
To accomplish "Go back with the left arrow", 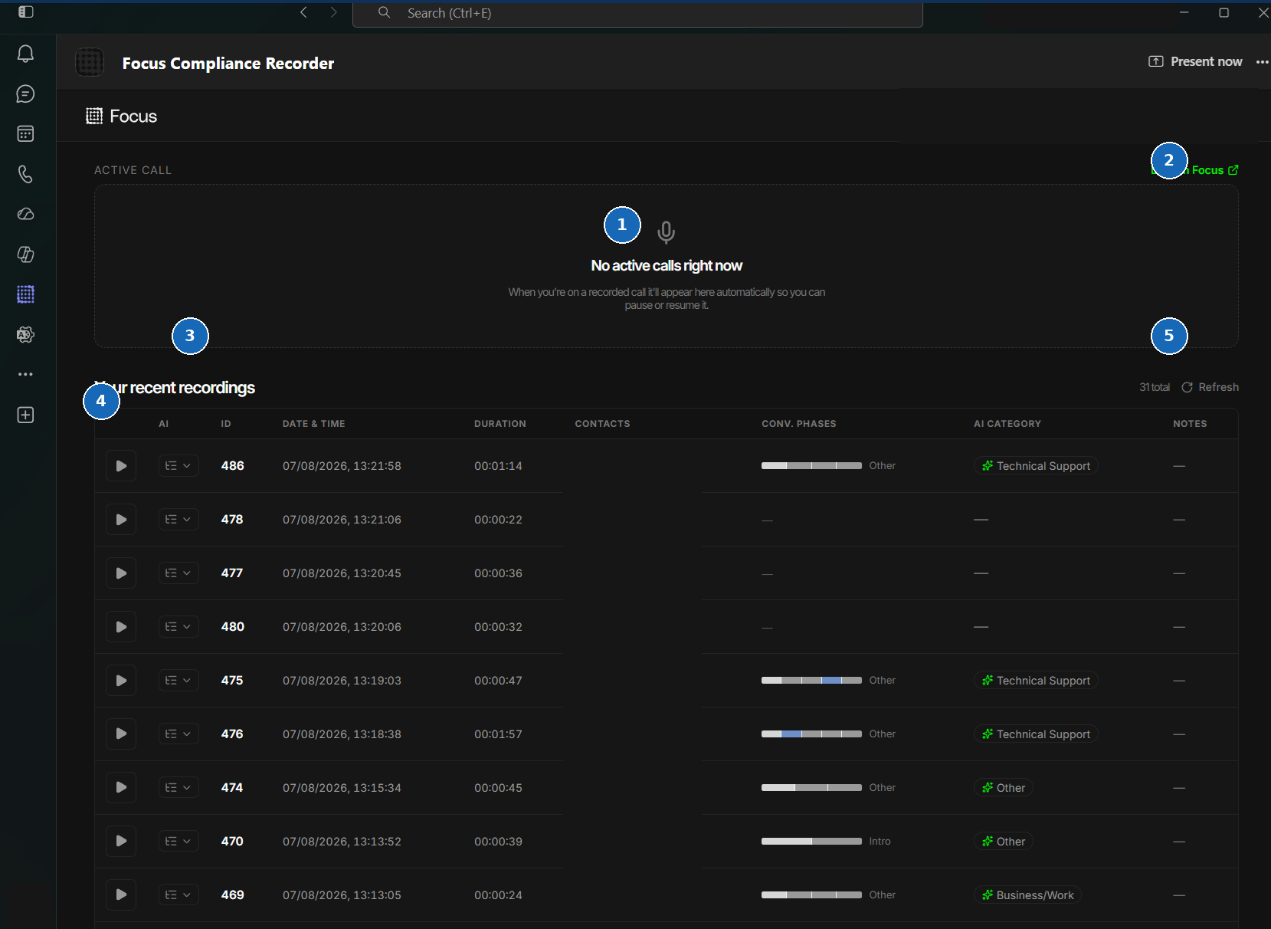I will [304, 12].
